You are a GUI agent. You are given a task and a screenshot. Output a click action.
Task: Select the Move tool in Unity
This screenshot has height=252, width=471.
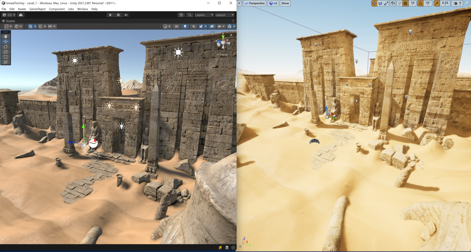(x=5, y=41)
